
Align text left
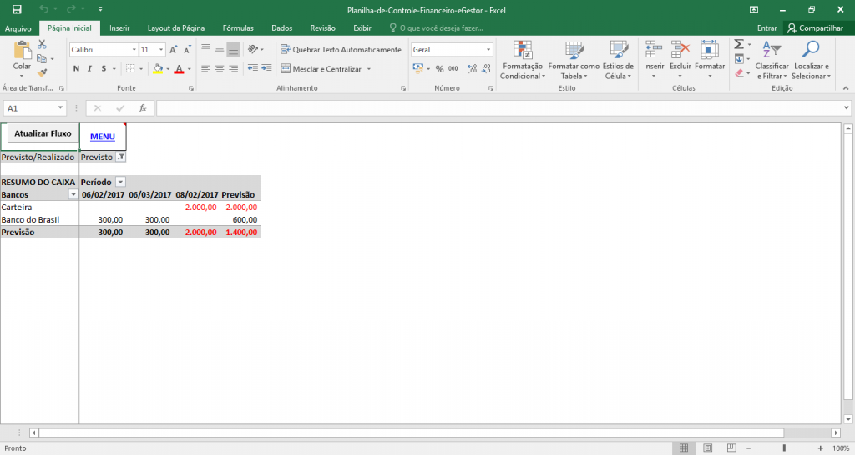(205, 68)
